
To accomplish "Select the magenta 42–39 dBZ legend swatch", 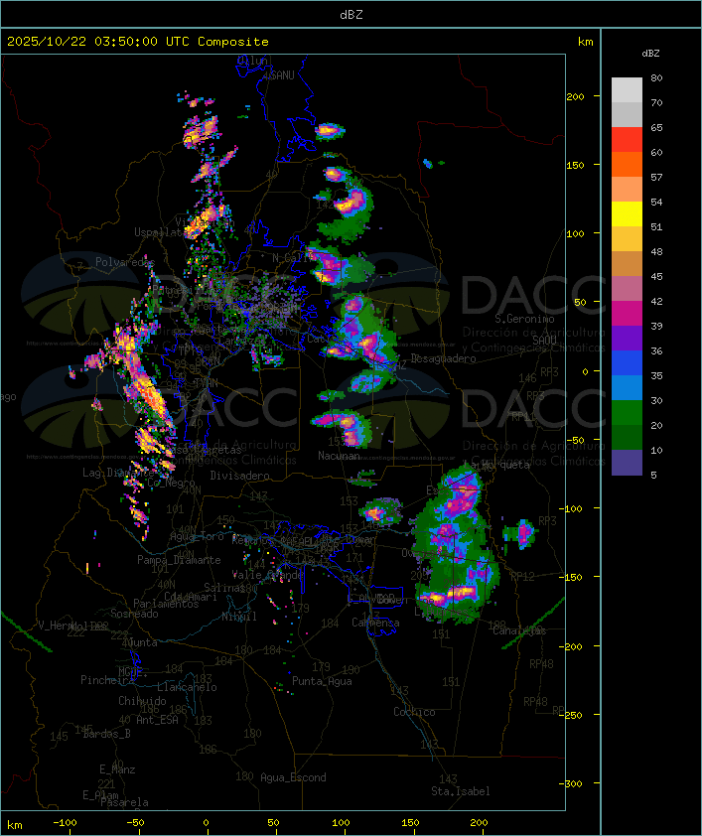I will [627, 313].
